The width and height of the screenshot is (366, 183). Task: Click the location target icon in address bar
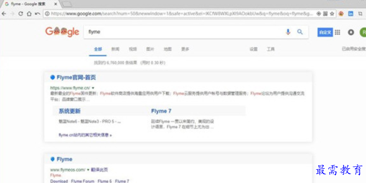coord(318,14)
